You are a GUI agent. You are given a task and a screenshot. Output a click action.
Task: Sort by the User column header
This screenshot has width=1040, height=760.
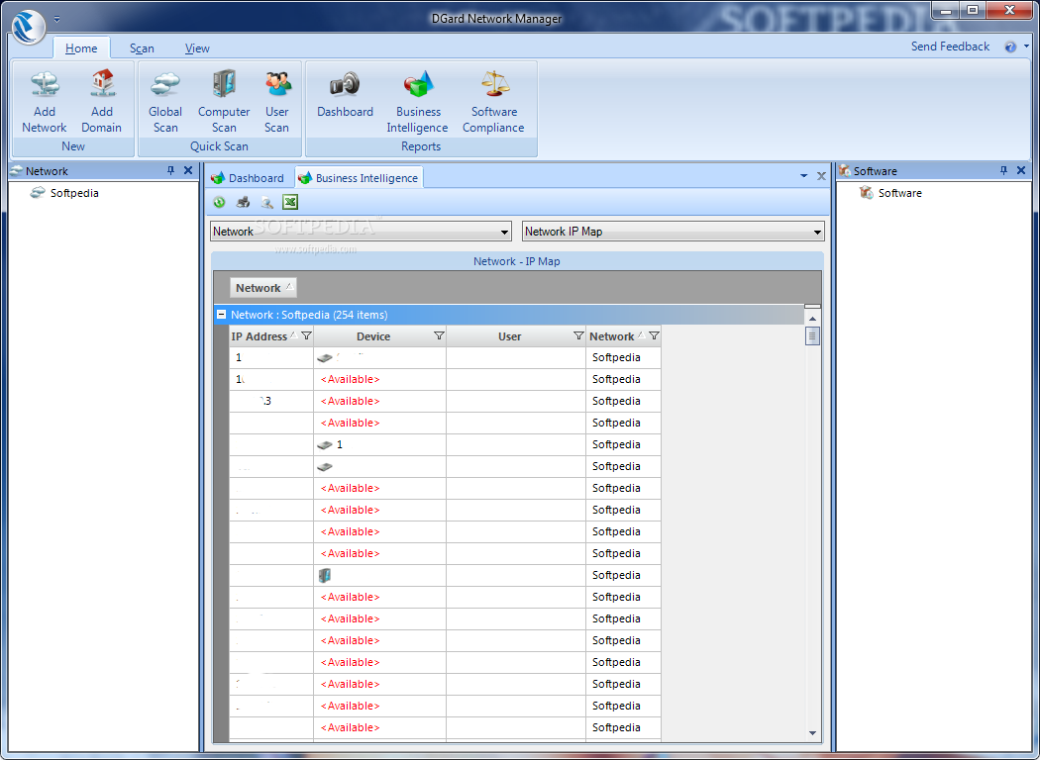click(x=509, y=336)
